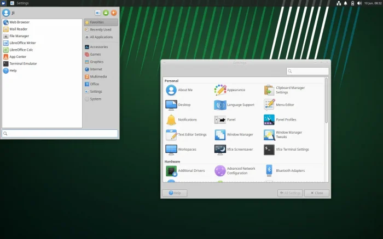This screenshot has height=239, width=383.
Task: Switch to All Applications category
Action: click(101, 37)
